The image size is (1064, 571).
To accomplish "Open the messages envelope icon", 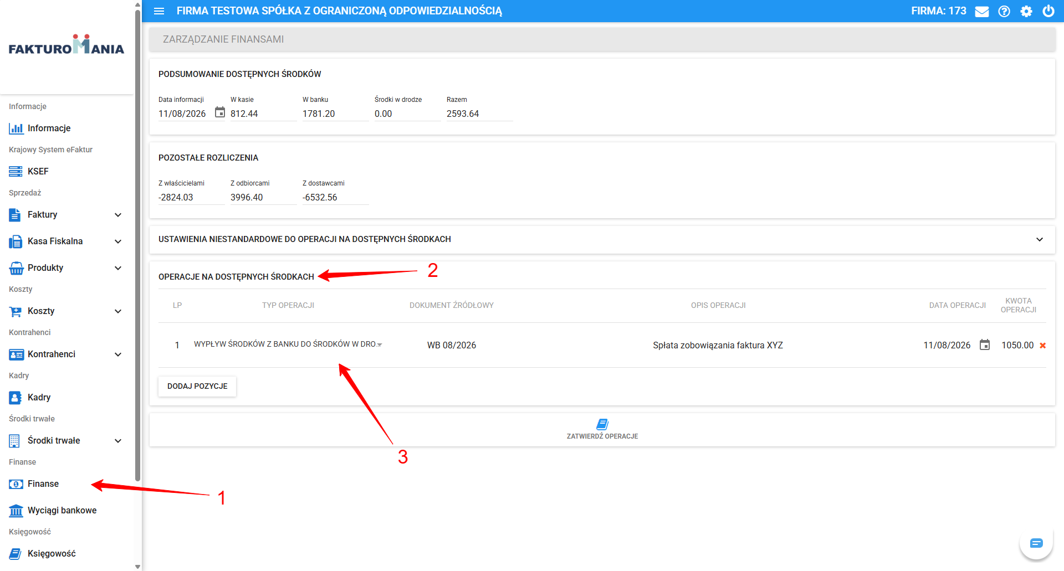I will pyautogui.click(x=982, y=12).
